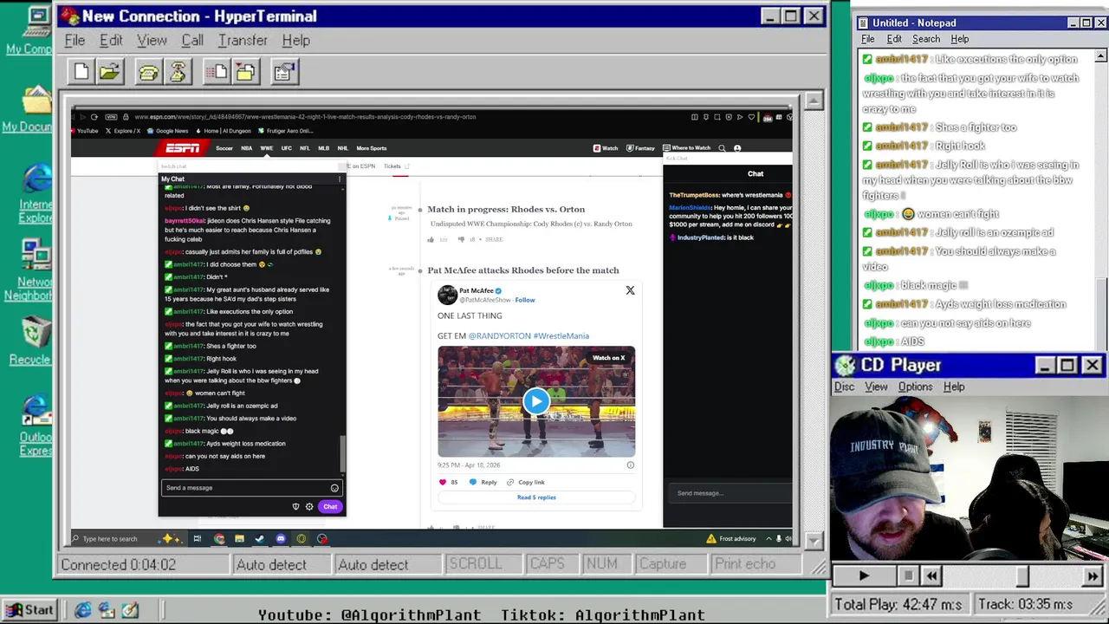Play the WrestleMania video in tweet
The image size is (1109, 624).
click(x=535, y=401)
